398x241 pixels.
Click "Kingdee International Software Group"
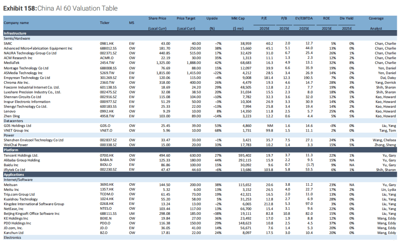pyautogui.click(x=34, y=204)
